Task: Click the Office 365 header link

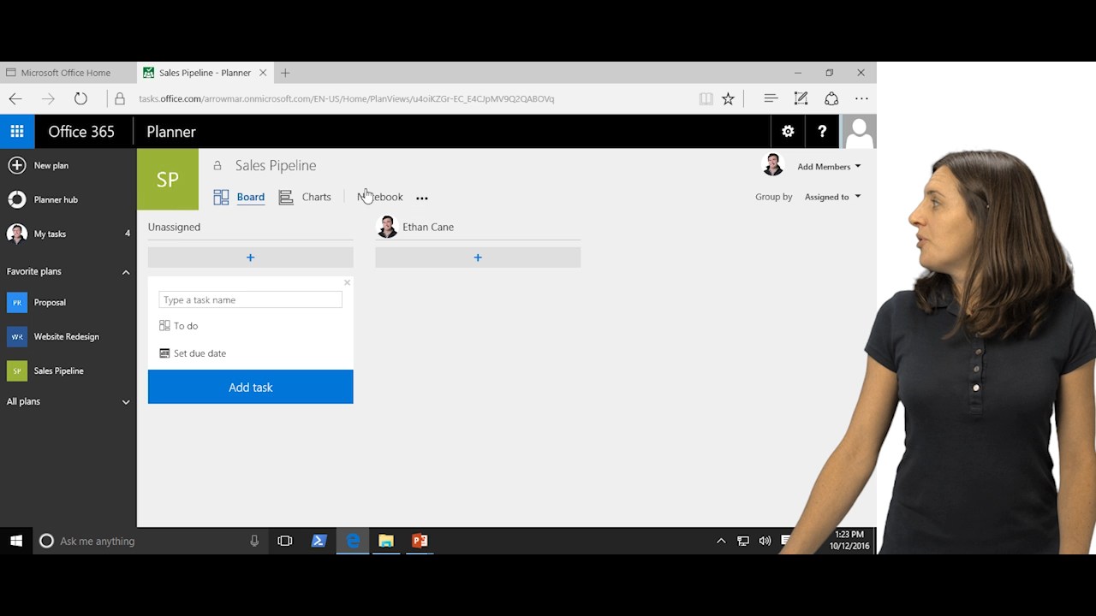Action: tap(81, 132)
